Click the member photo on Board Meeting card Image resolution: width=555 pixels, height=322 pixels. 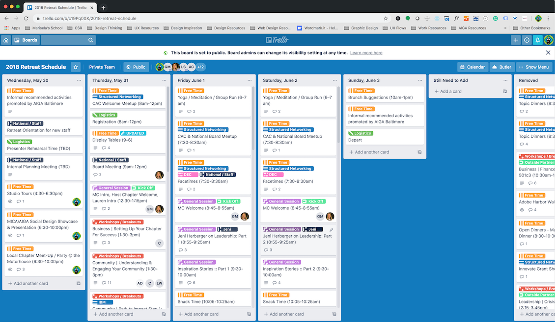pos(159,175)
